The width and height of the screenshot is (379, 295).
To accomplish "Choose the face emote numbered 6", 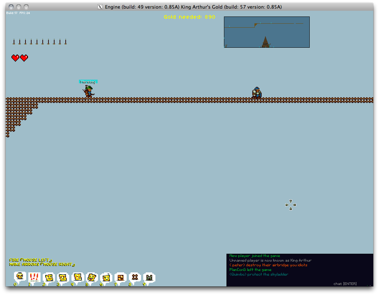I will point(106,277).
